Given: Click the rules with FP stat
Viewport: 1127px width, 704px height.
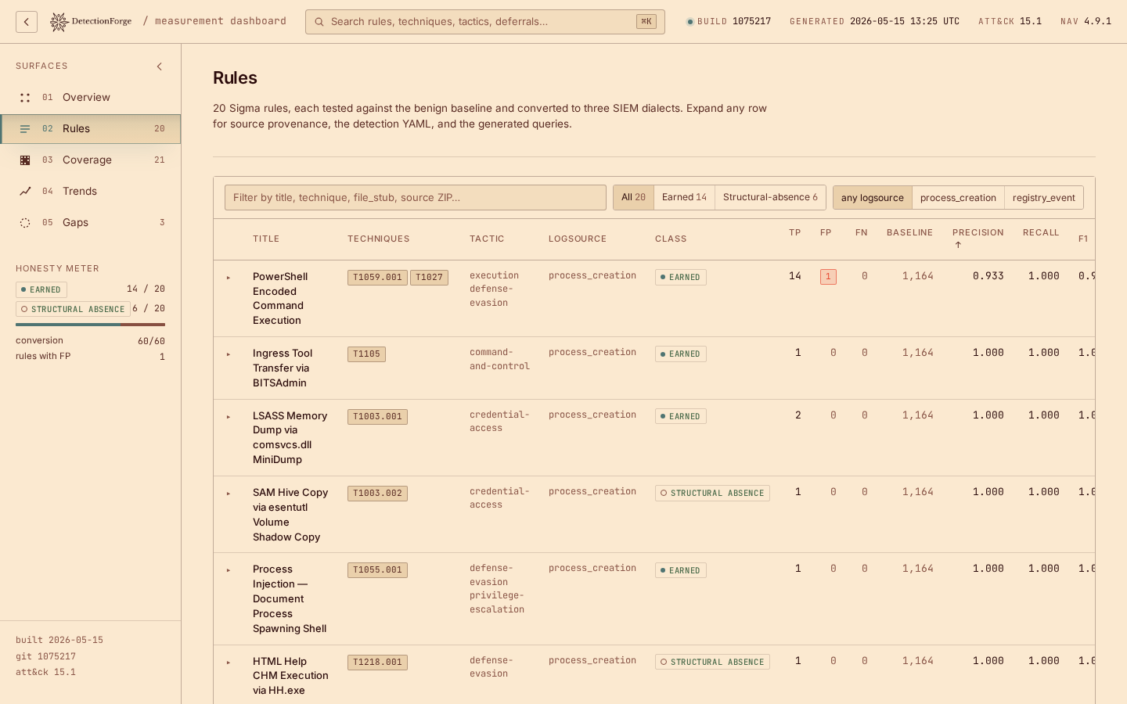Looking at the screenshot, I should pos(91,357).
